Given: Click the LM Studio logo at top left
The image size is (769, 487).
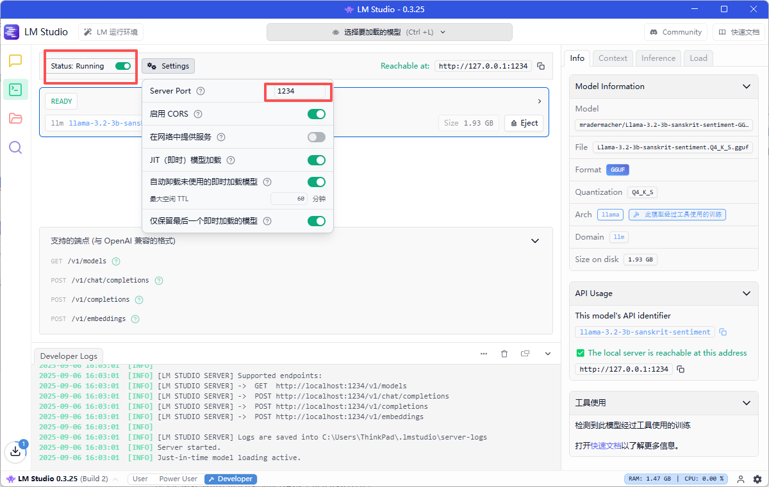Looking at the screenshot, I should (x=12, y=32).
